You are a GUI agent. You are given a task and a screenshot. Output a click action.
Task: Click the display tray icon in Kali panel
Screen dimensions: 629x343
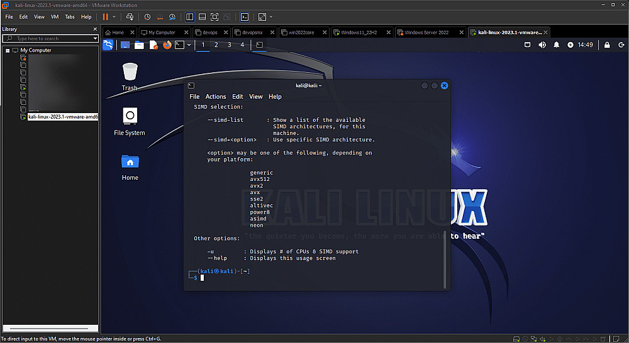528,45
